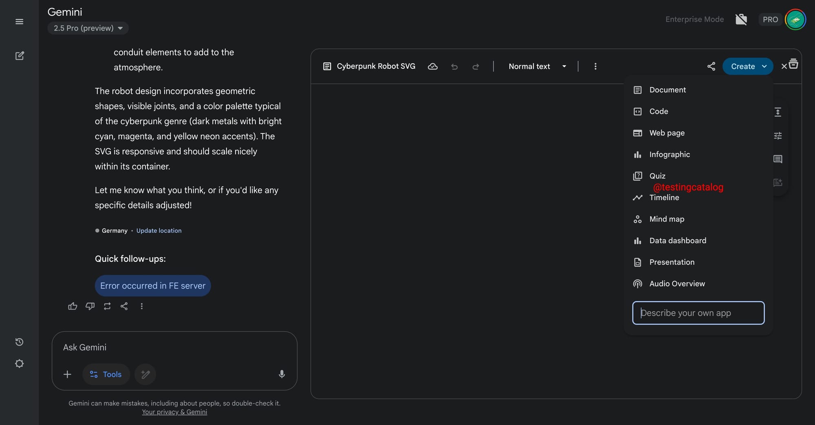
Task: Choose Infographic in the Create menu
Action: tap(698, 155)
